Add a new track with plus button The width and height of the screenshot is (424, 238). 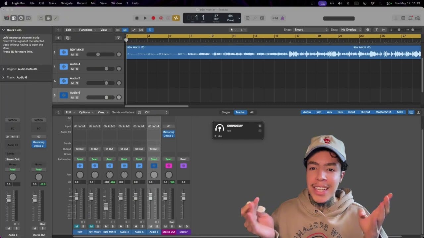[x=58, y=38]
